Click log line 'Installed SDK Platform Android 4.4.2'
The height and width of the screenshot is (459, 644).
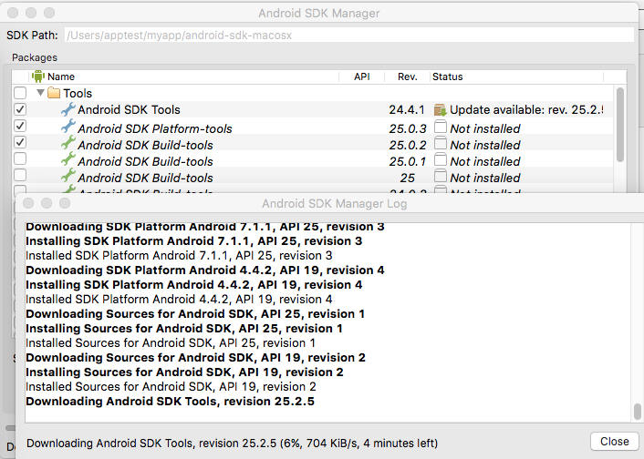[179, 300]
